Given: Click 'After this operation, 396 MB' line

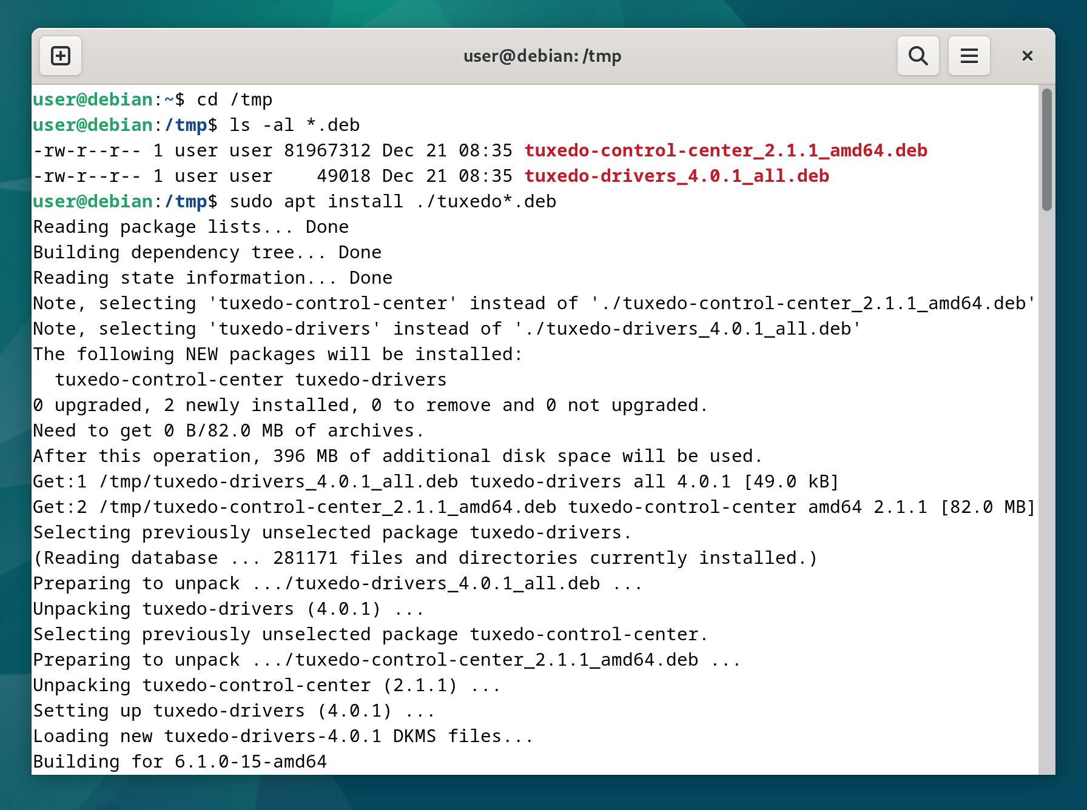Looking at the screenshot, I should coord(398,456).
